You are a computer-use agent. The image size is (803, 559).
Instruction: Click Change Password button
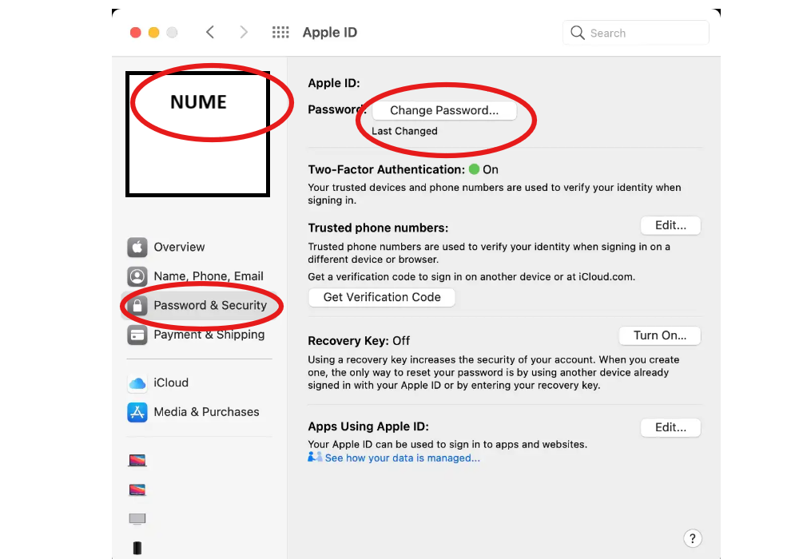click(x=444, y=110)
